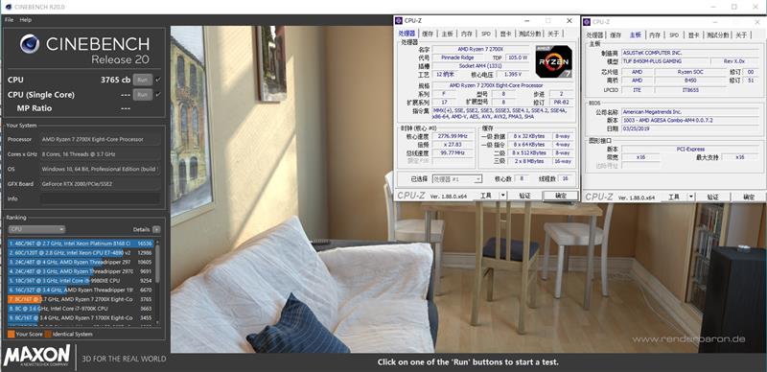Run the multi-core CPU benchmark
The height and width of the screenshot is (372, 767).
point(142,80)
